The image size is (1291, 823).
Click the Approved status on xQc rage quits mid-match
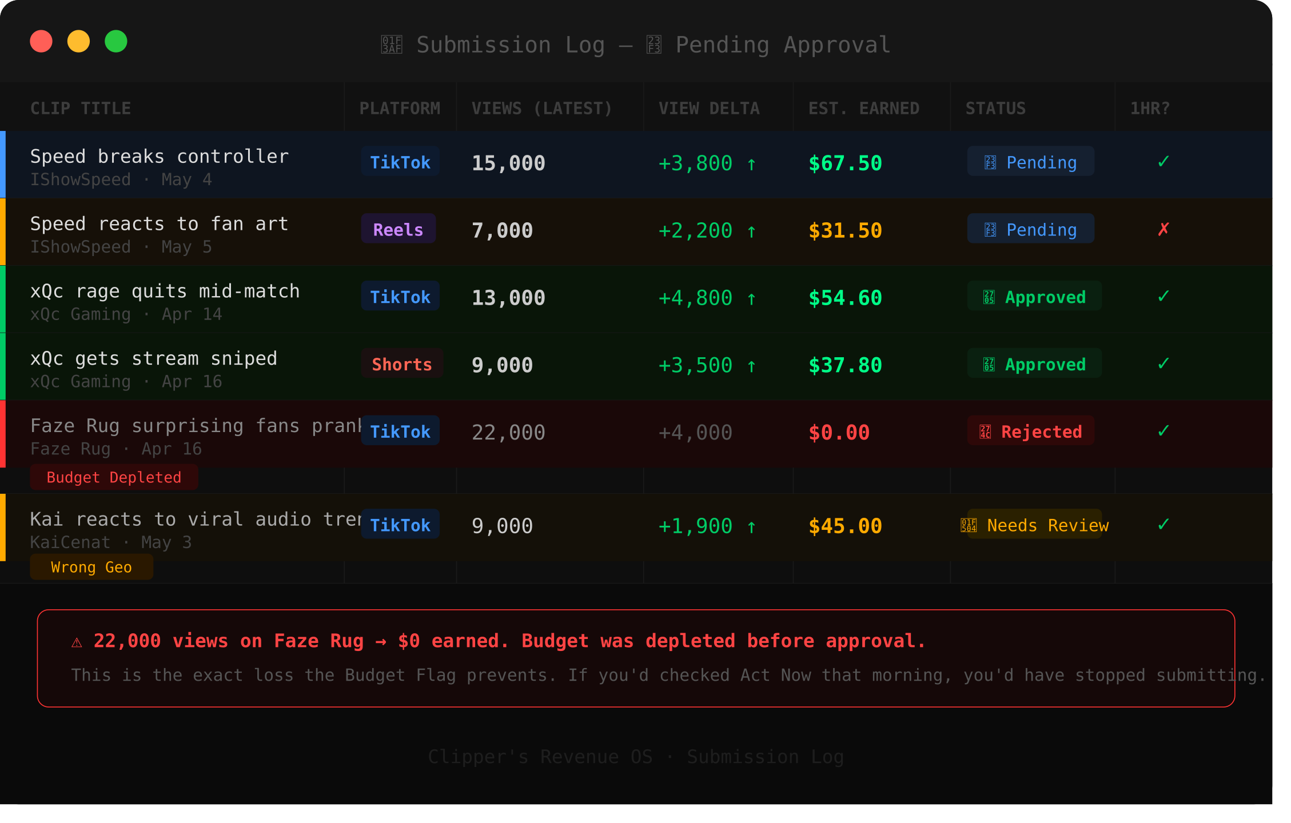tap(1034, 297)
